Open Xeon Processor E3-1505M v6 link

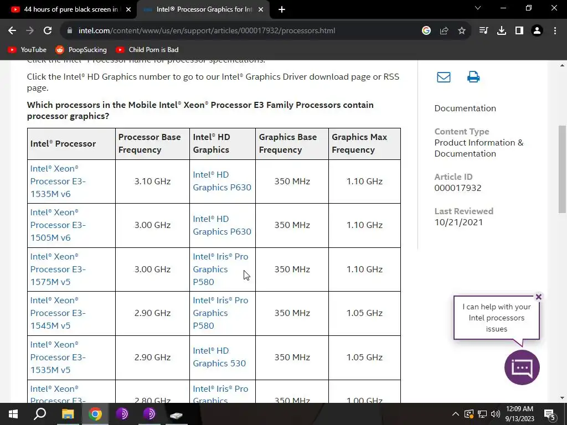58,225
